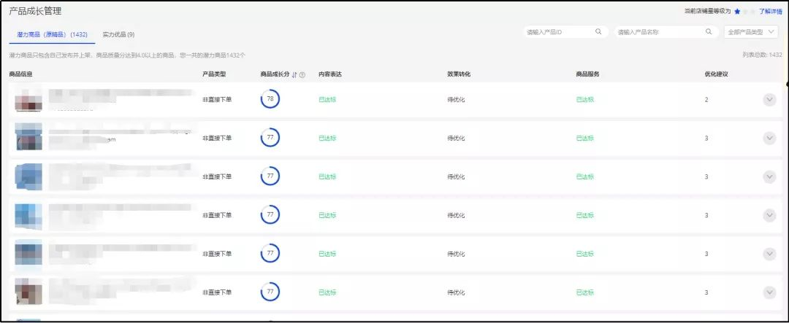Open the first product's thumbnail image

click(28, 100)
